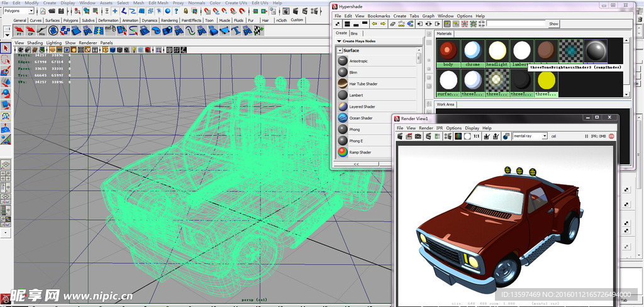Collapse the Create Maya Nodes section
The height and width of the screenshot is (307, 644).
point(339,41)
